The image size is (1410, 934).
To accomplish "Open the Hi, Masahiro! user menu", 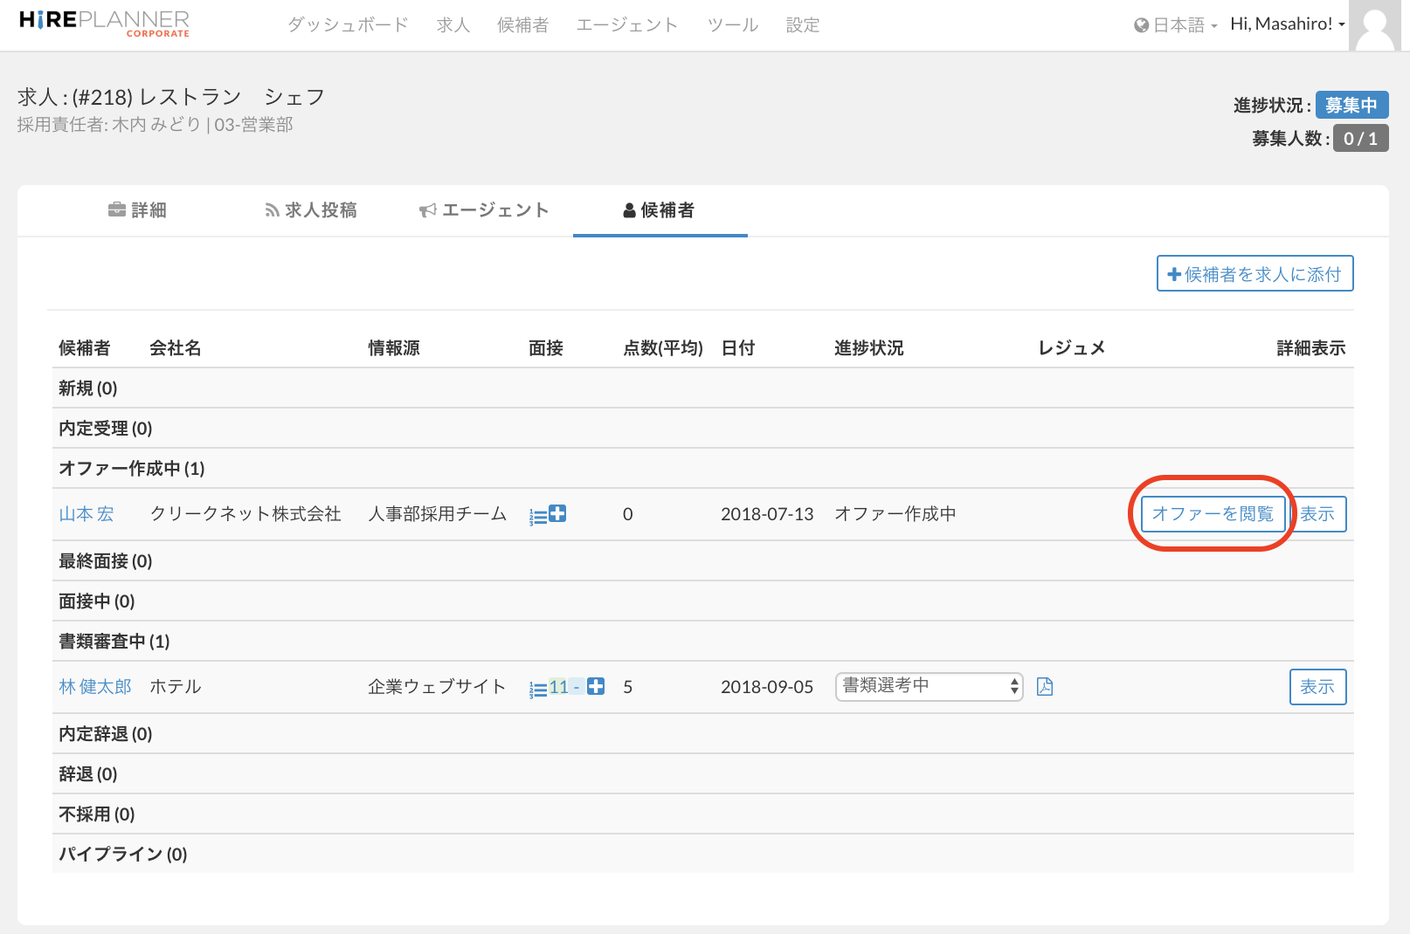I will point(1287,24).
